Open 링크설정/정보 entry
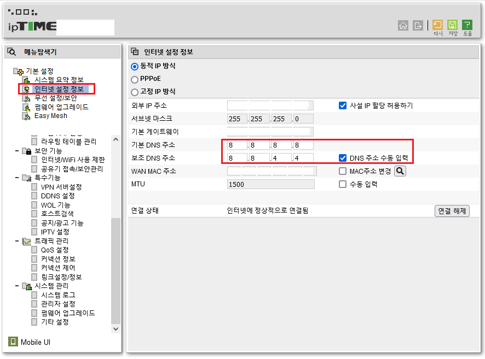Viewport: 485px width, 359px height. tap(61, 277)
